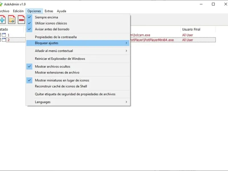The width and height of the screenshot is (228, 171).
Task: Toggle the checkbox of row 1
Action: (x=1, y=35)
